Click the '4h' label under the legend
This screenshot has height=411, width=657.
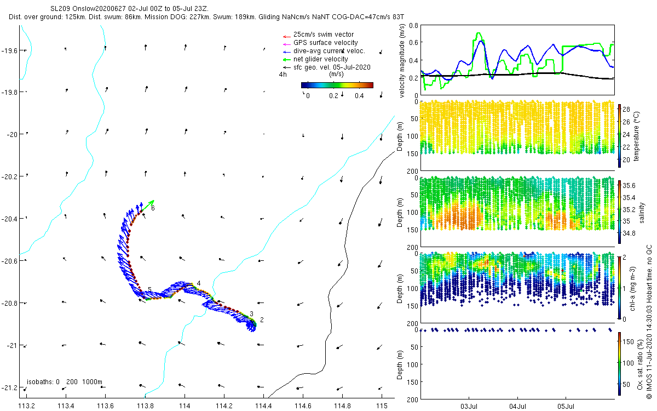coord(283,74)
